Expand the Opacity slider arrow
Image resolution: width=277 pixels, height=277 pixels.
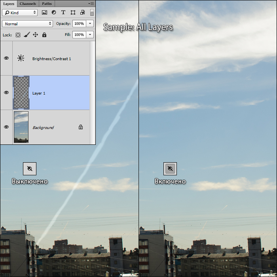[90, 24]
